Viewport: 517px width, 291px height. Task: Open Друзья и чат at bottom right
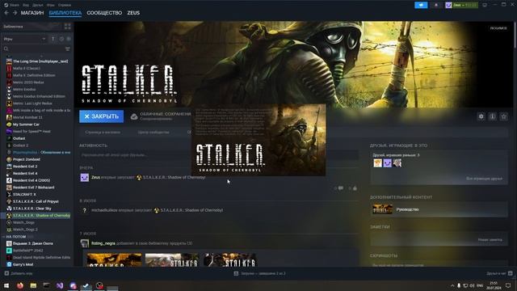(x=499, y=273)
